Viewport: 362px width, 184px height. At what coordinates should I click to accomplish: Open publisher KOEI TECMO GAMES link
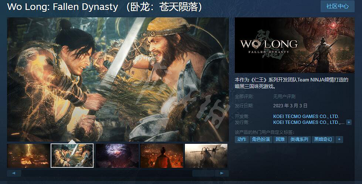(x=309, y=122)
